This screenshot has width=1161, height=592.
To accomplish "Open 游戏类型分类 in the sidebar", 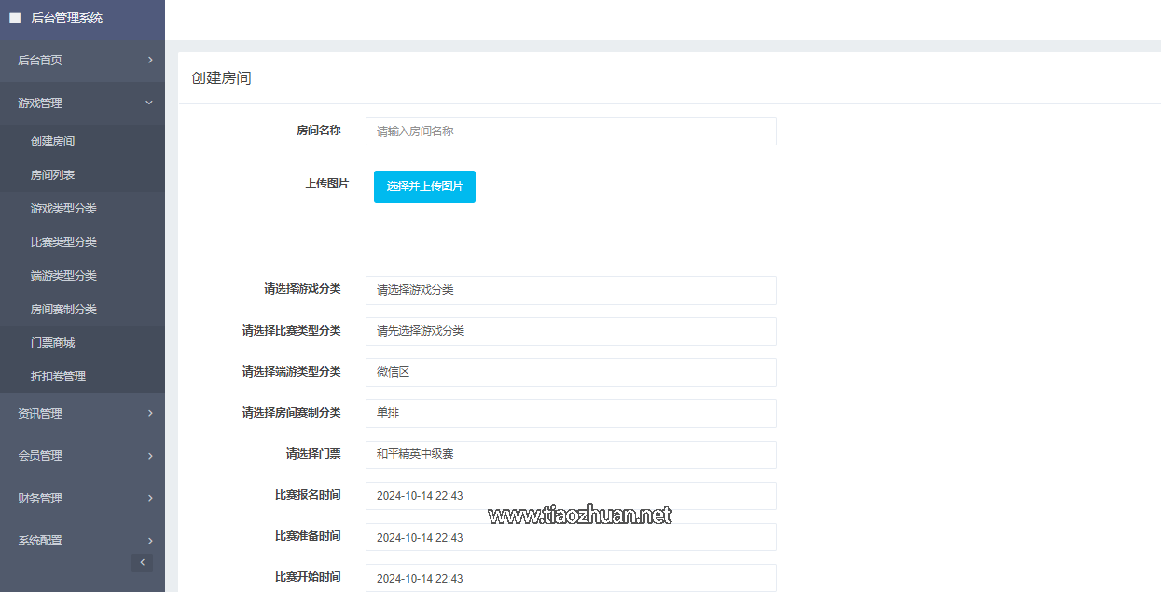I will (63, 209).
